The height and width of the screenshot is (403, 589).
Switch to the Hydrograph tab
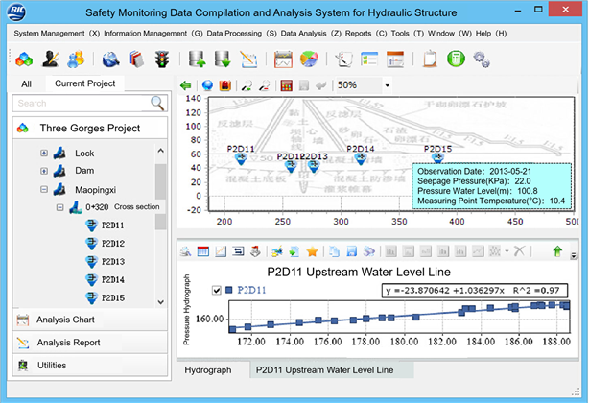click(x=208, y=370)
